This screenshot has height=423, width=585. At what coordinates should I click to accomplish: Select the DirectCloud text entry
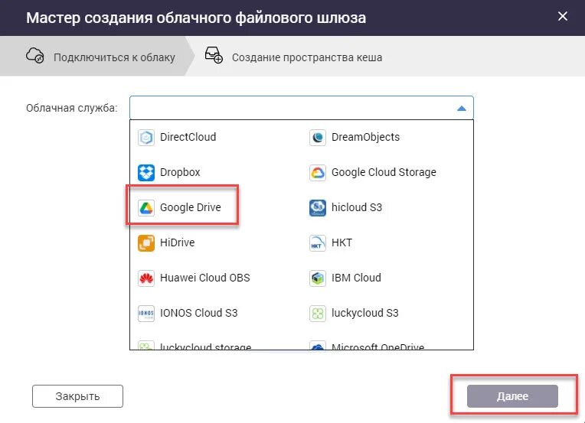coord(188,137)
